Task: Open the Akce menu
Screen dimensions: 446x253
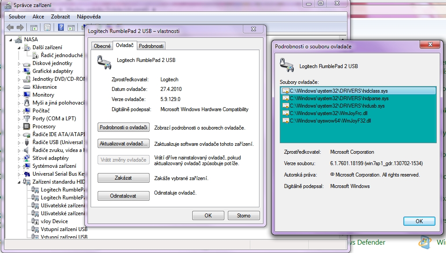Action: tap(38, 16)
